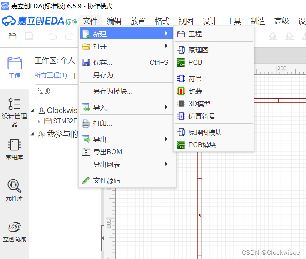Click 导出BOM... menu entry
Viewport: 306px width, 259px height.
(x=110, y=152)
